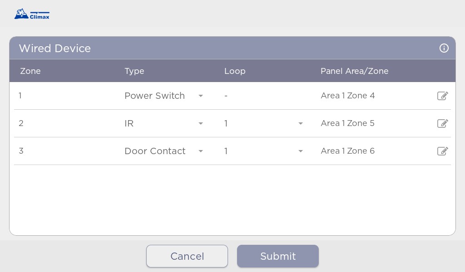This screenshot has width=465, height=272.
Task: Click the Zone column header
Action: point(30,71)
